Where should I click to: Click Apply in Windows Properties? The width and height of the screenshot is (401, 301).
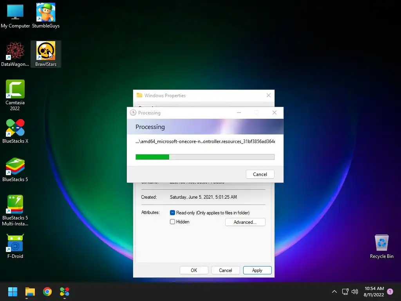point(257,270)
